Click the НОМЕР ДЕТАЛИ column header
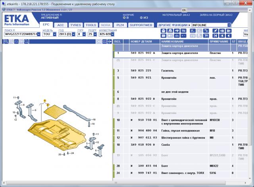This screenshot has width=254, height=187. 144,41
